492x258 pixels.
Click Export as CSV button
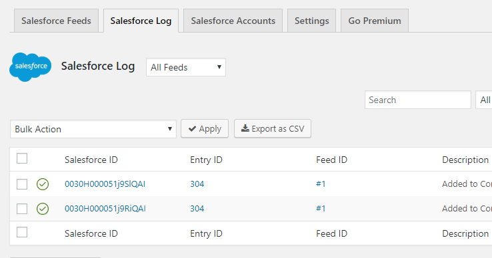point(273,129)
